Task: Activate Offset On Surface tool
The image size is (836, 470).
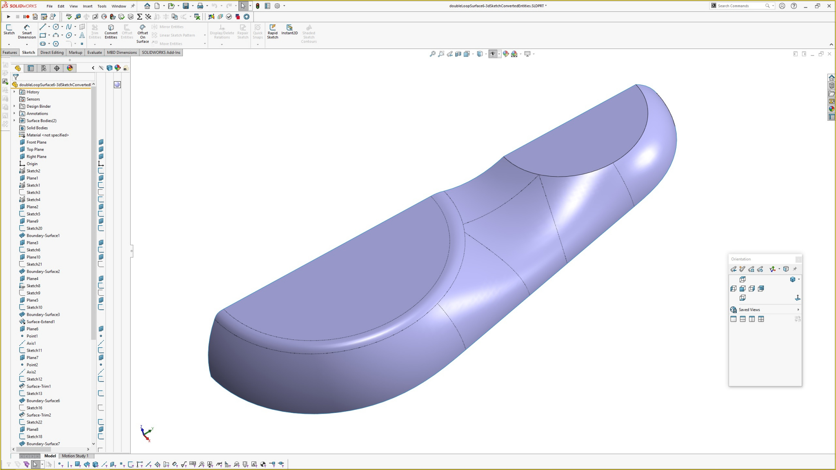Action: 142,33
